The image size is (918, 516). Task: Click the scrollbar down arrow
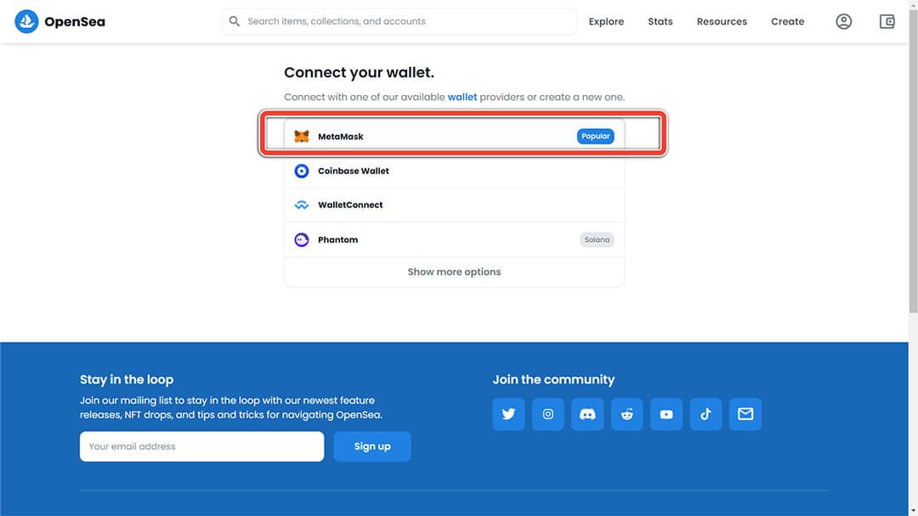click(913, 511)
